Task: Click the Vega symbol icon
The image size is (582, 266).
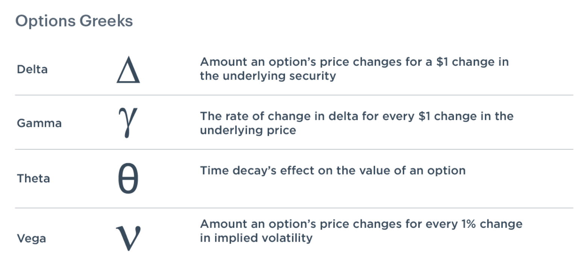Action: [129, 238]
